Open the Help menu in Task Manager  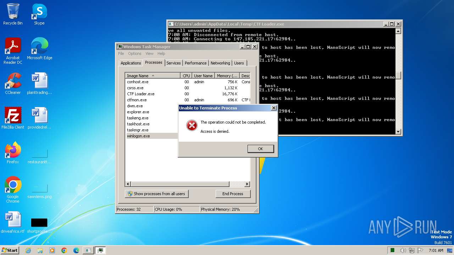(x=161, y=54)
